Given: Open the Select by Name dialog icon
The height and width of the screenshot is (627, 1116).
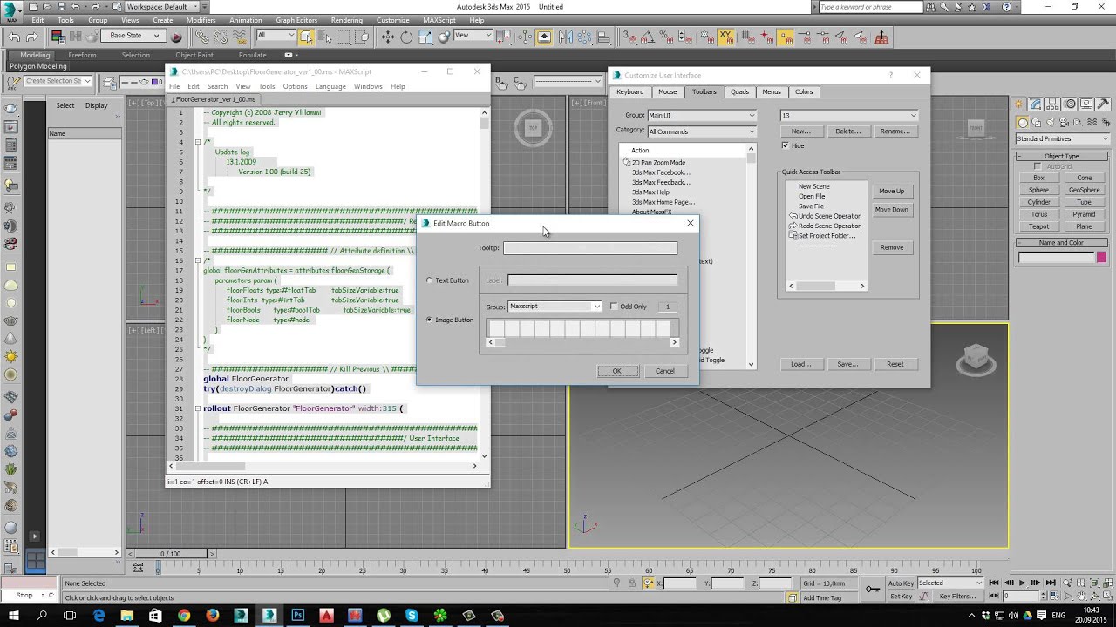Looking at the screenshot, I should click(324, 37).
